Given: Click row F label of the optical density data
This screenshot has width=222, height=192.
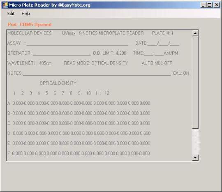Looking at the screenshot, I should click(9, 153).
